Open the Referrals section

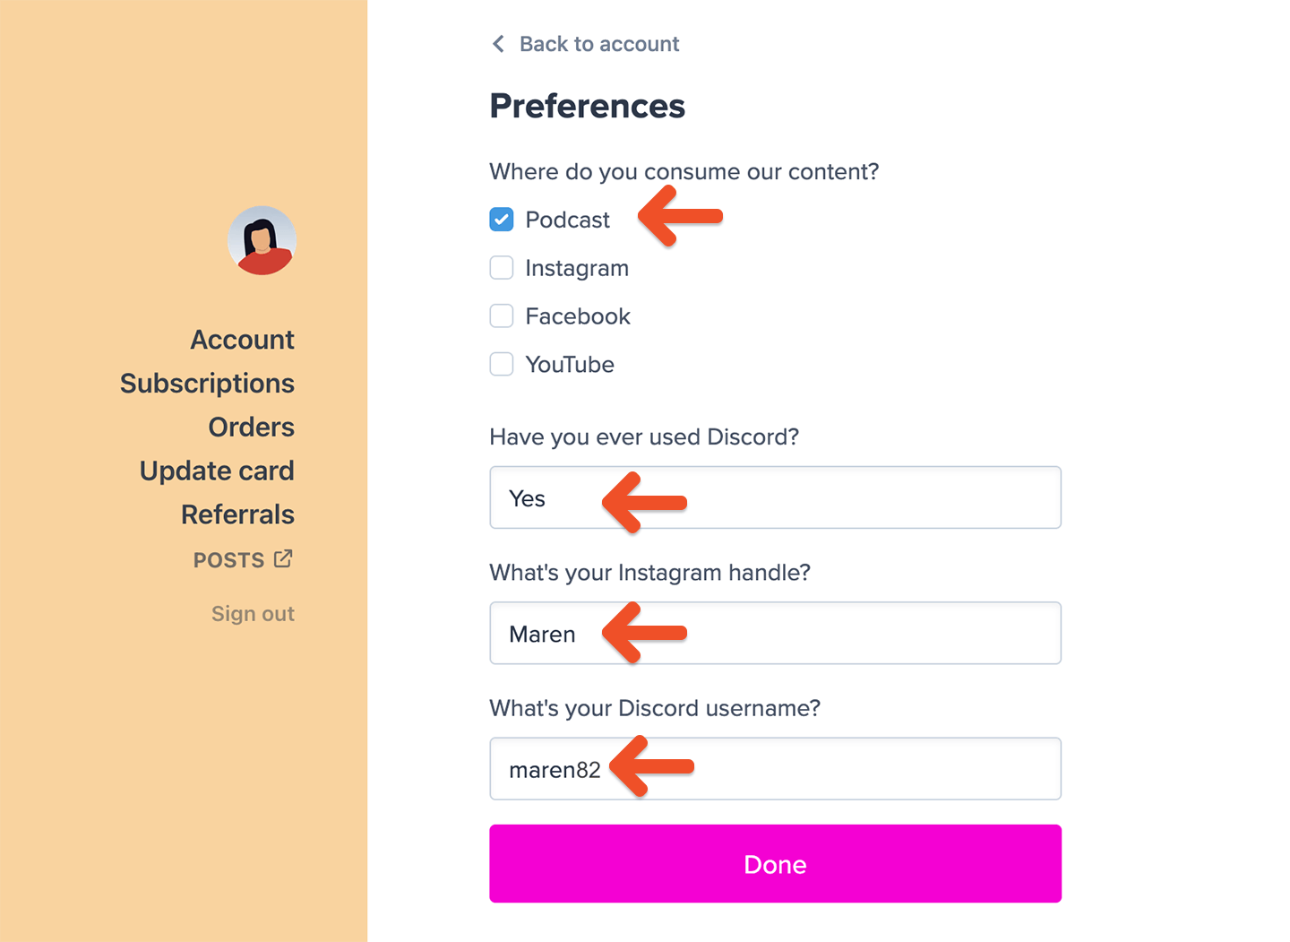(237, 514)
